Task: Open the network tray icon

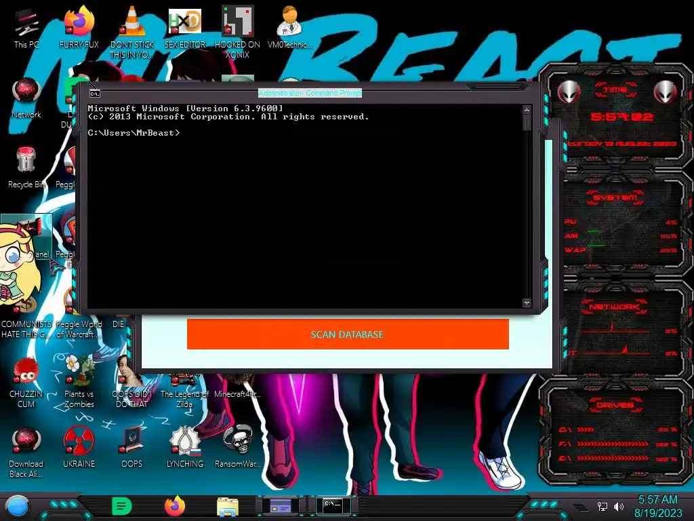Action: [x=603, y=506]
